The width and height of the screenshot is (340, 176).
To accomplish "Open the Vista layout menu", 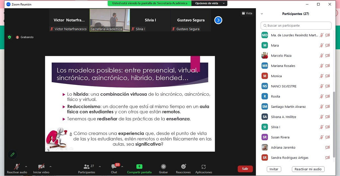I will 247,13.
